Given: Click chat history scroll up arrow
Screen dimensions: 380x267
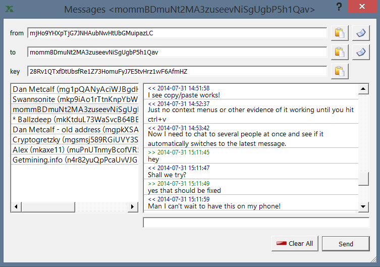Looking at the screenshot, I should click(x=363, y=89).
